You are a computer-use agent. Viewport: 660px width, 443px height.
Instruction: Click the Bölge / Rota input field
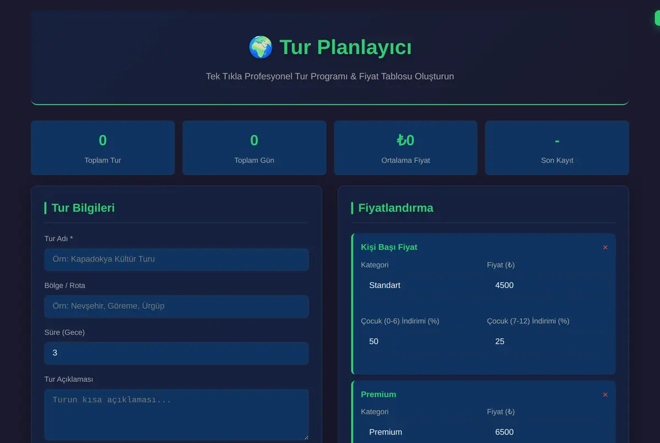point(177,306)
